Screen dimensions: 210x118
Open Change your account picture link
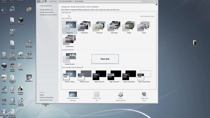click(48, 15)
